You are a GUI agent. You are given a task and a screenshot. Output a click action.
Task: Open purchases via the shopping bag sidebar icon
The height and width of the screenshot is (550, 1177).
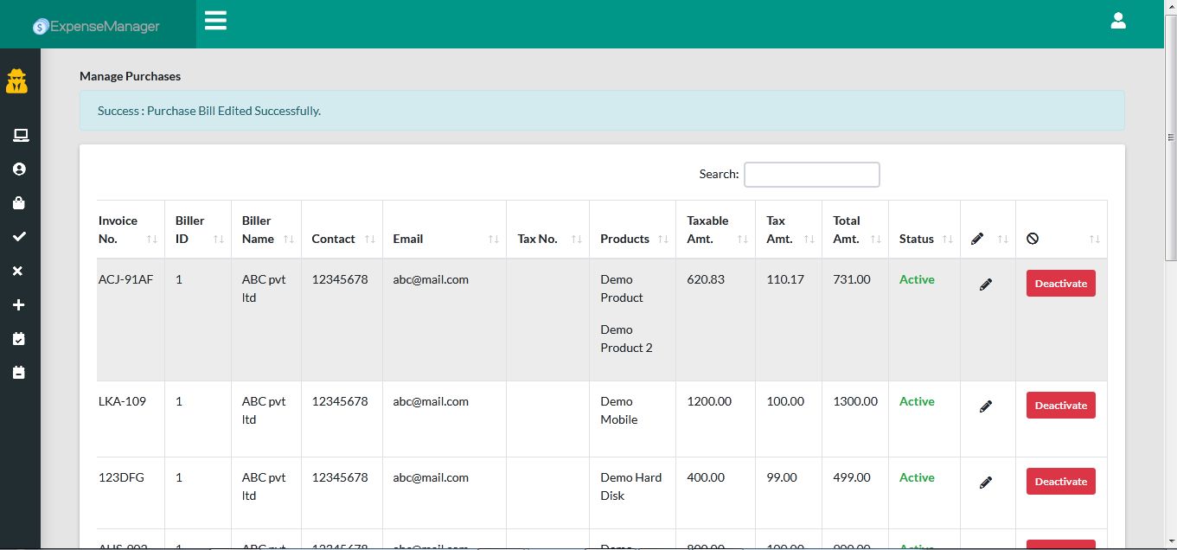19,203
